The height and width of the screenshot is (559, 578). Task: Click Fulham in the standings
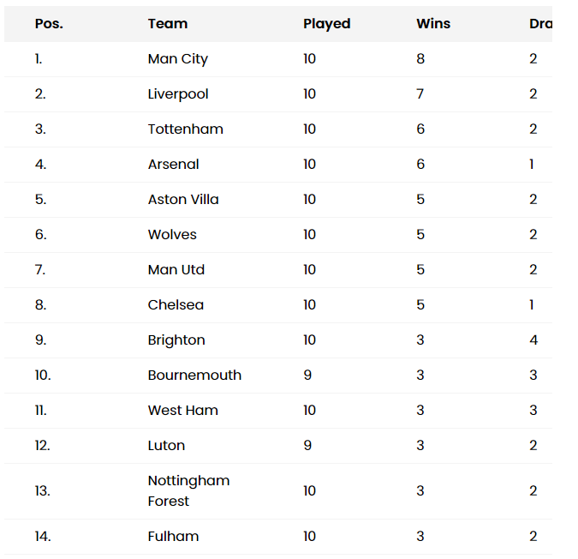click(x=173, y=537)
